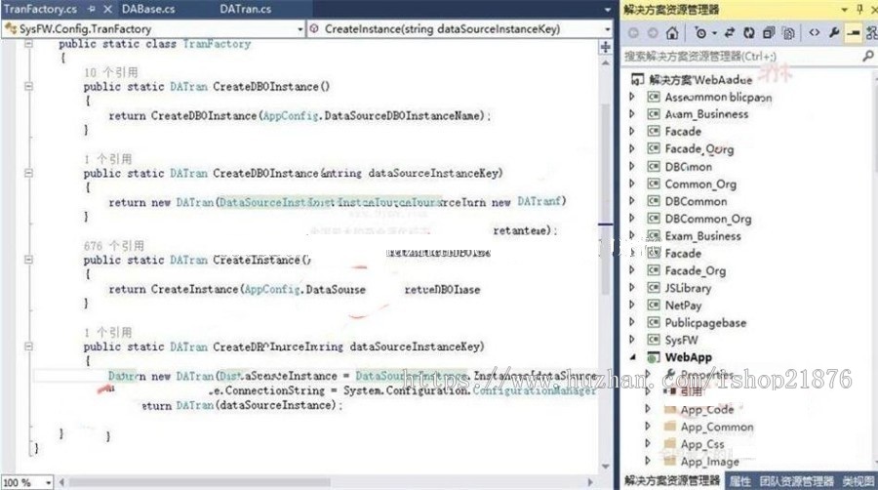Select the NetPay project
Image resolution: width=878 pixels, height=490 pixels.
point(683,306)
